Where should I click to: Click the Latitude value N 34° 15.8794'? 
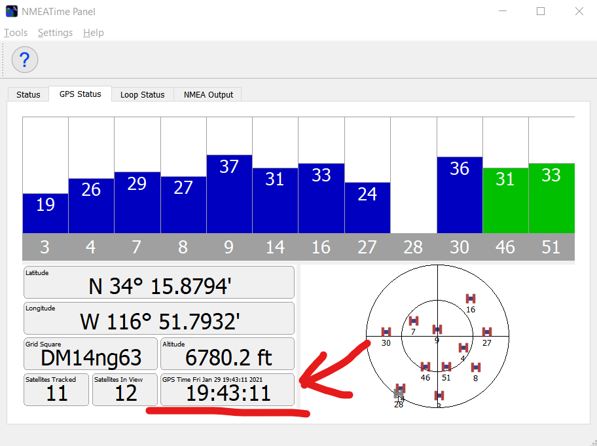coord(160,286)
